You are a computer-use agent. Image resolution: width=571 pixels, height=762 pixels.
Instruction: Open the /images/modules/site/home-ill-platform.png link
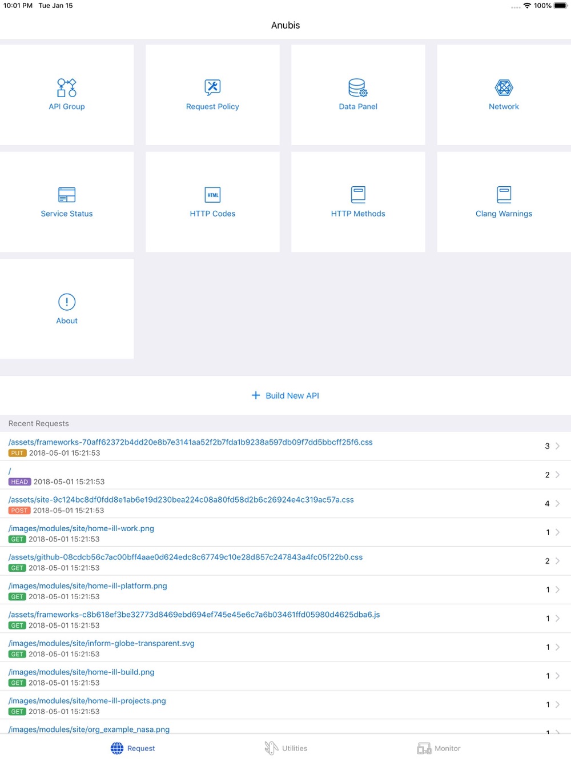(88, 586)
